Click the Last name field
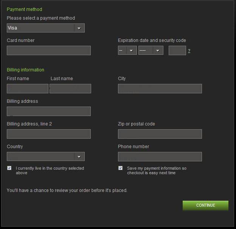Screen dimensions: 236x229 pyautogui.click(x=70, y=88)
